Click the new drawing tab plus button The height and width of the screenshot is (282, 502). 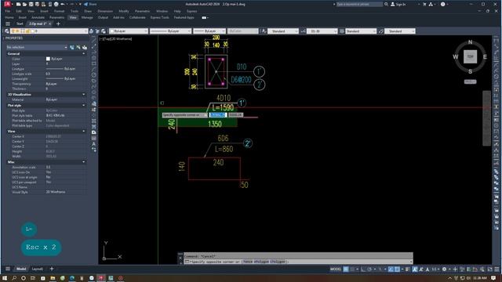(58, 23)
